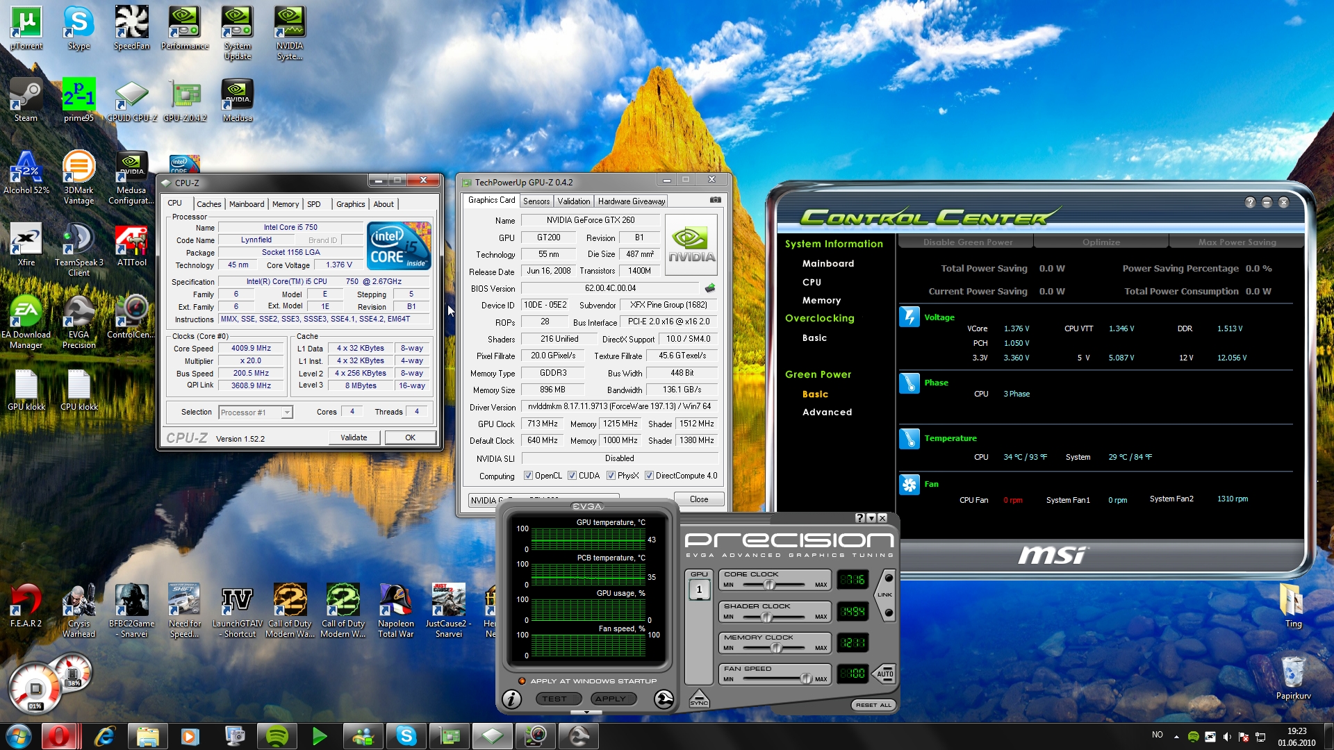Viewport: 1334px width, 750px height.
Task: Select Papirkurv recycle bin icon
Action: 1293,678
